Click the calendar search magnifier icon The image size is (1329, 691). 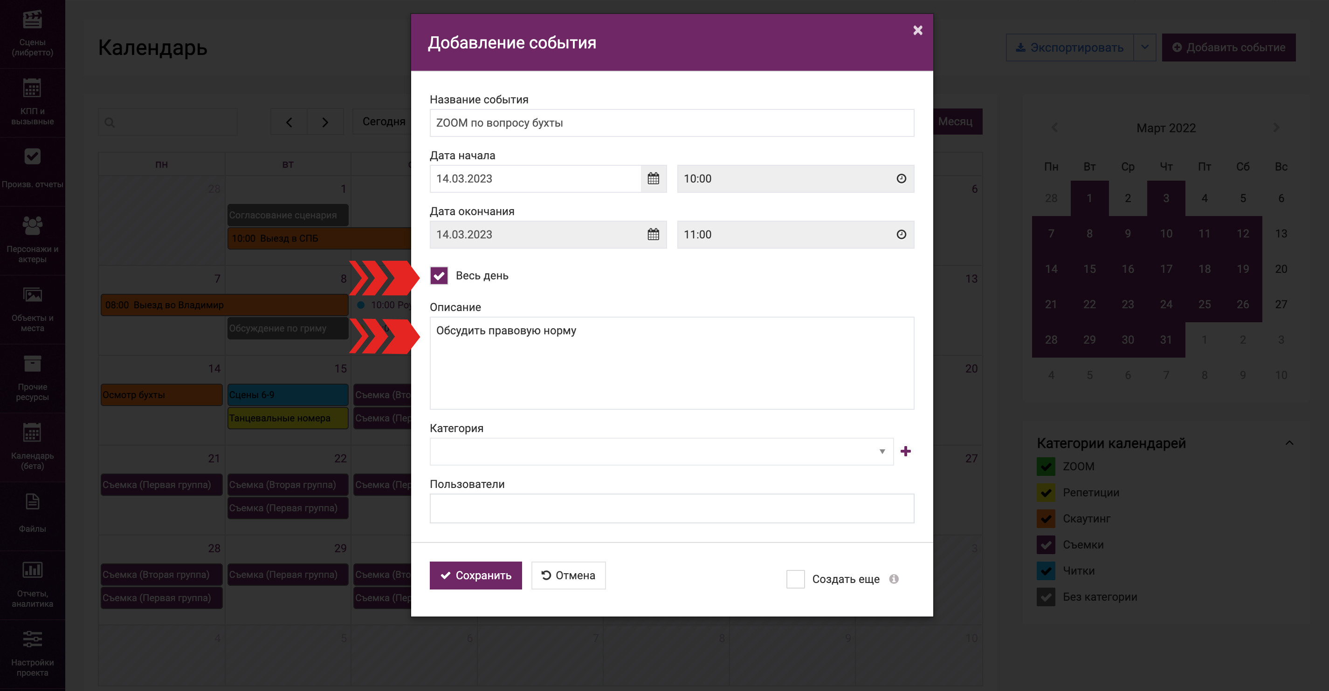pos(110,122)
